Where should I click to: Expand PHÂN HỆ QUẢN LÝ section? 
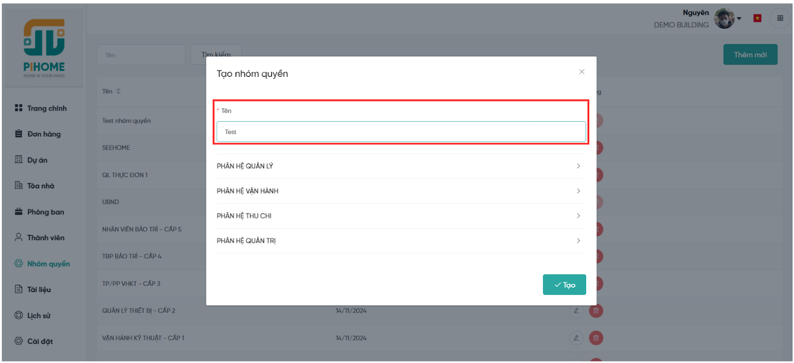[400, 166]
